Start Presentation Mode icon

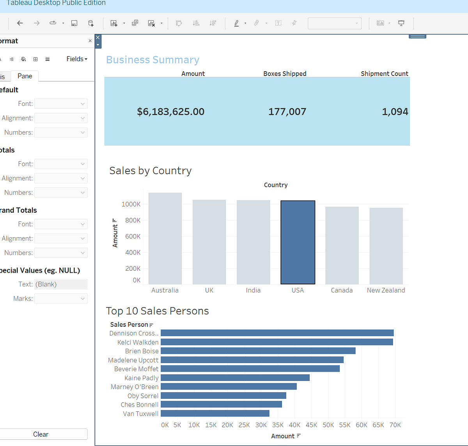click(x=401, y=23)
